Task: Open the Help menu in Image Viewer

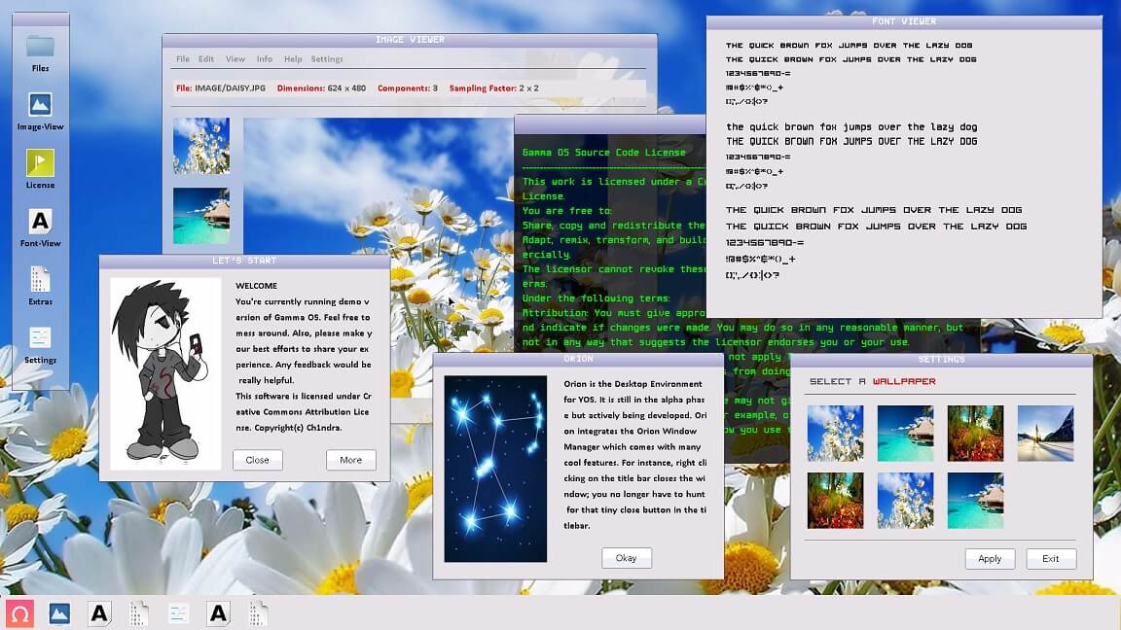Action: coord(293,59)
